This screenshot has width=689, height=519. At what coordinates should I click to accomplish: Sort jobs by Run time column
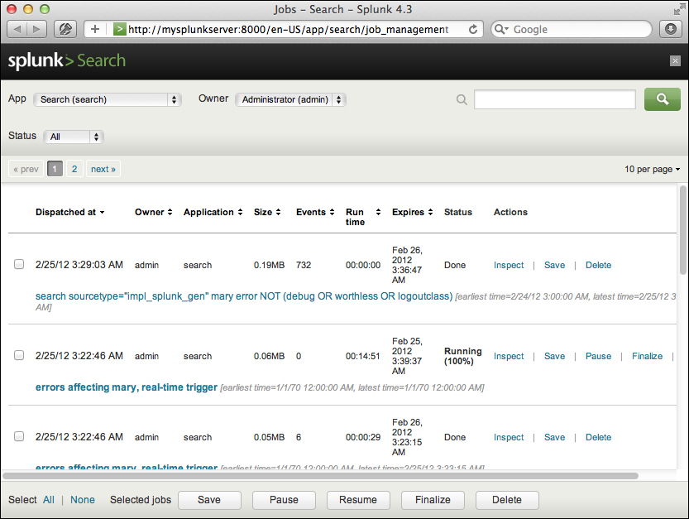[363, 217]
